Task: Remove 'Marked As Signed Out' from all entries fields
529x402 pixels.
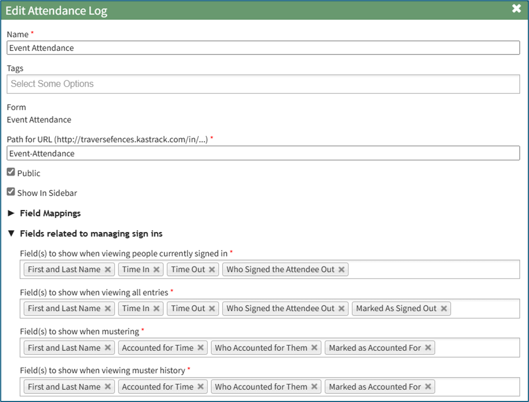Action: (x=444, y=309)
